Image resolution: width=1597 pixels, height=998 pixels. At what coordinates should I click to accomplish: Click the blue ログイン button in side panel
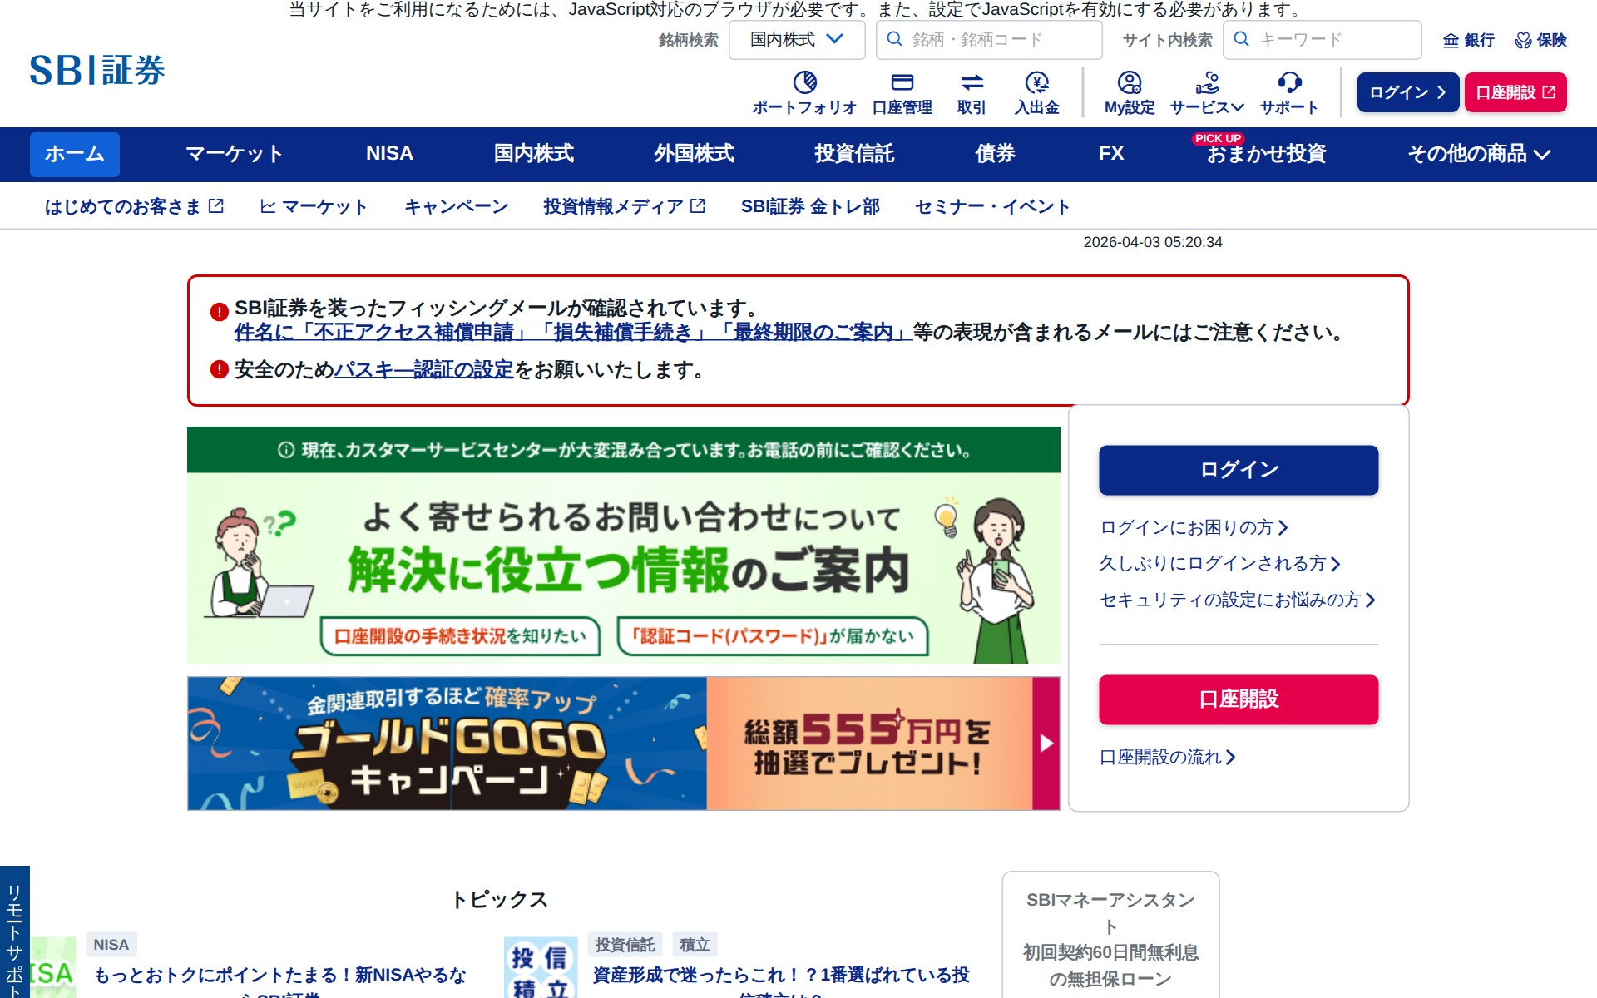click(x=1238, y=470)
